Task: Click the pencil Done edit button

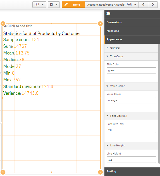Action: coord(73,4)
